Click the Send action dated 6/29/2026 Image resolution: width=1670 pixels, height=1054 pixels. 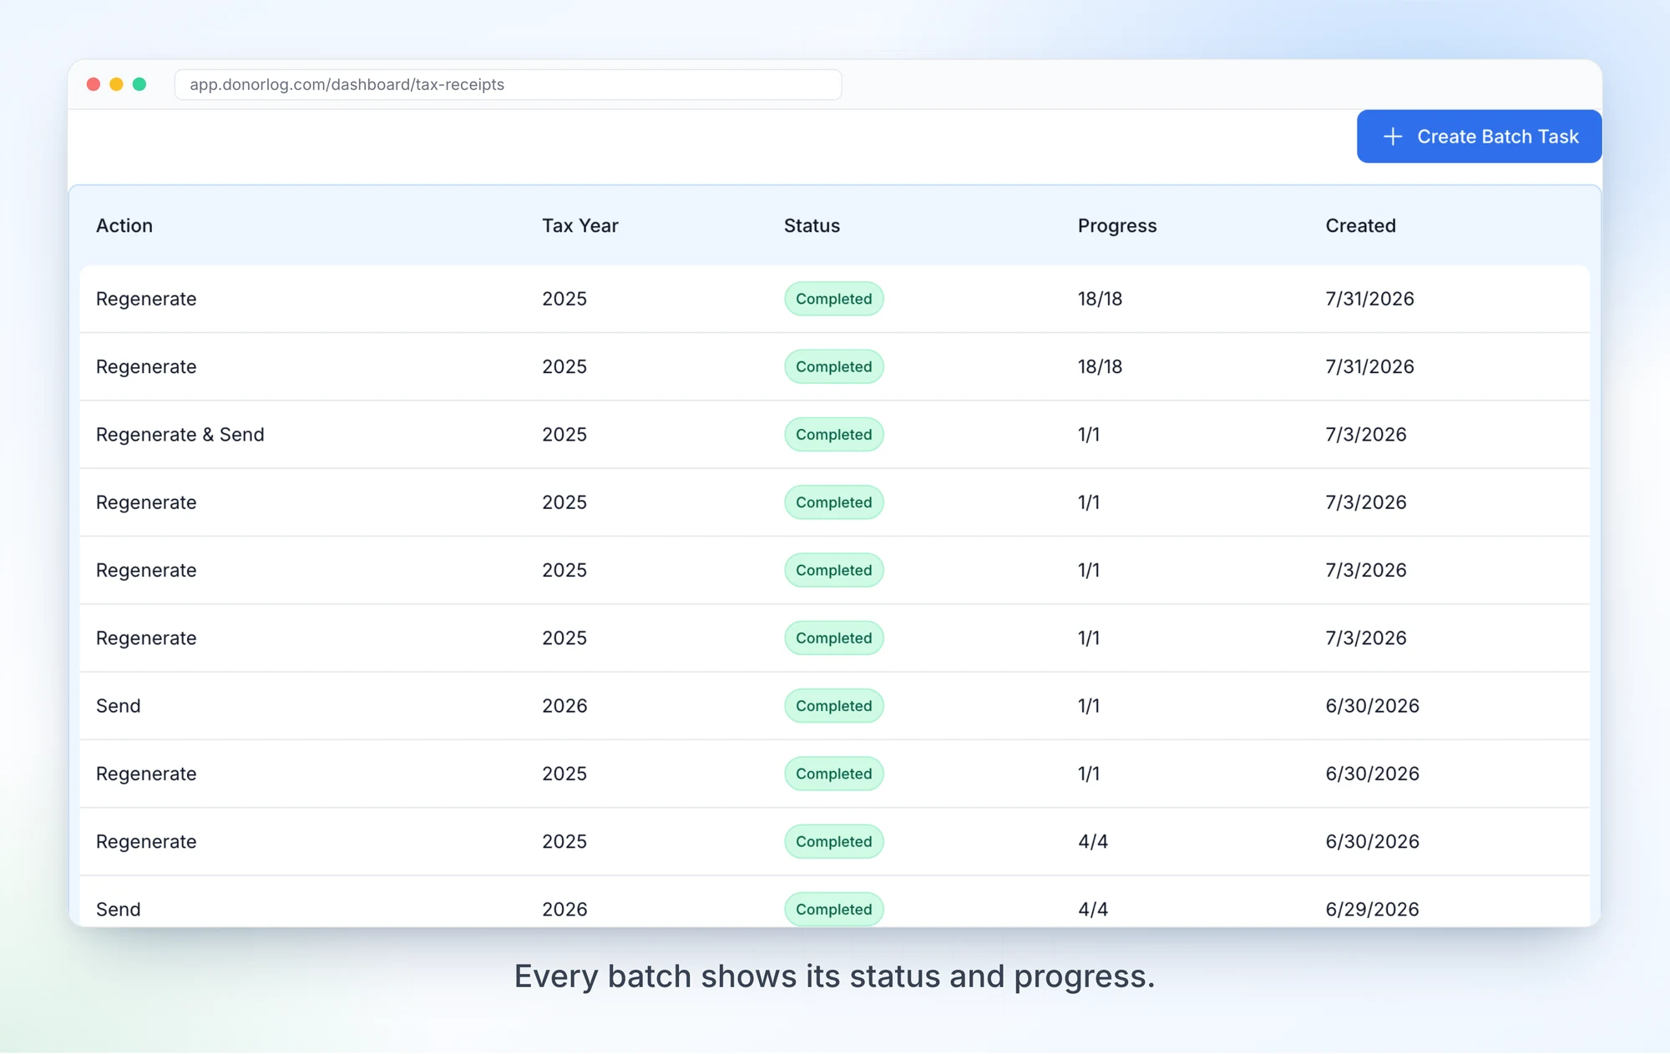pyautogui.click(x=119, y=910)
